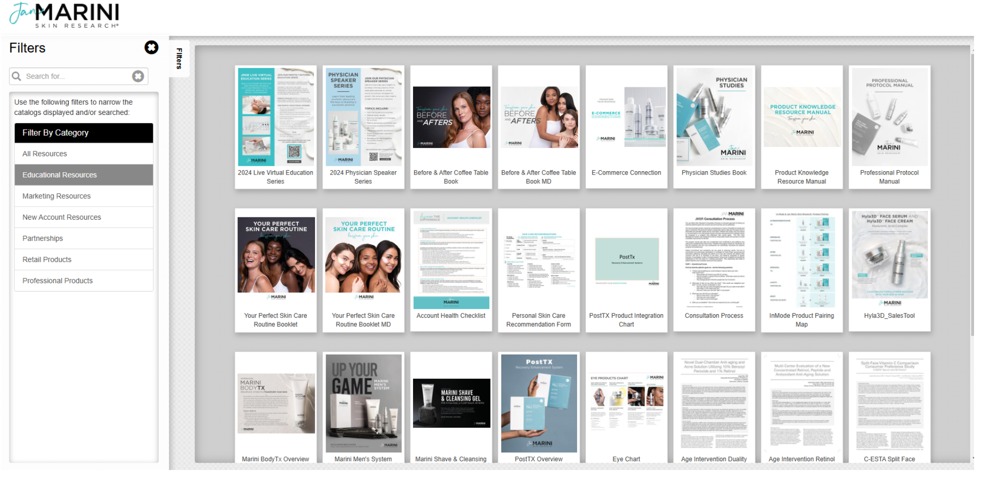Click scrollbar down arrow of catalog grid
The height and width of the screenshot is (486, 992).
tap(972, 459)
